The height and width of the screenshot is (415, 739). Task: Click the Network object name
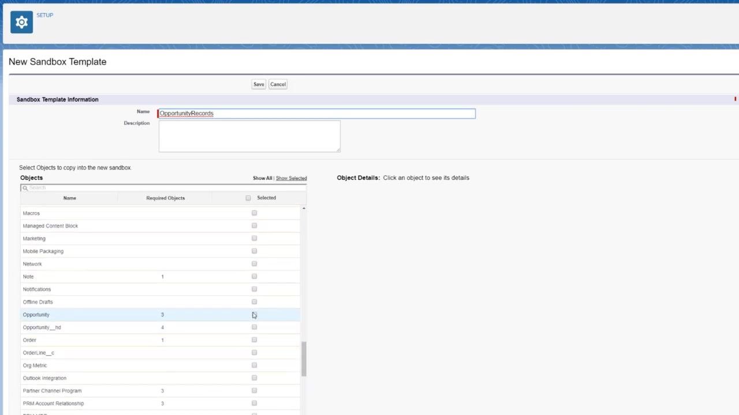coord(32,264)
